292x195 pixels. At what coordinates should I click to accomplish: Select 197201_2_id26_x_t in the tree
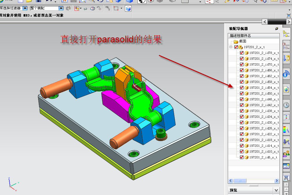pyautogui.click(x=264, y=128)
